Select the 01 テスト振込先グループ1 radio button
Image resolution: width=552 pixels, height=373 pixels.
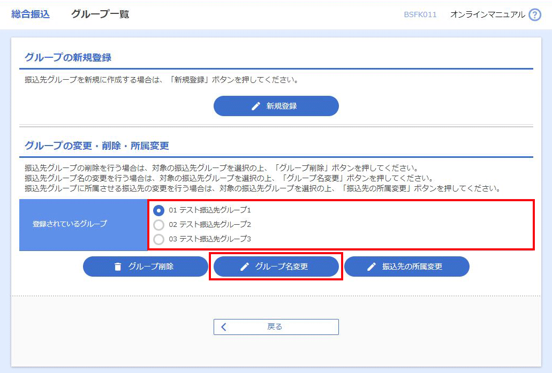159,210
